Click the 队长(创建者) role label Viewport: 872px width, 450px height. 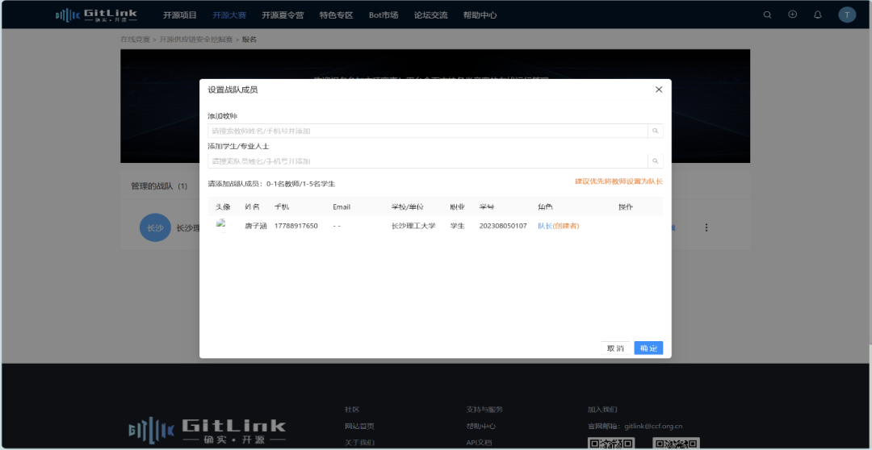559,226
